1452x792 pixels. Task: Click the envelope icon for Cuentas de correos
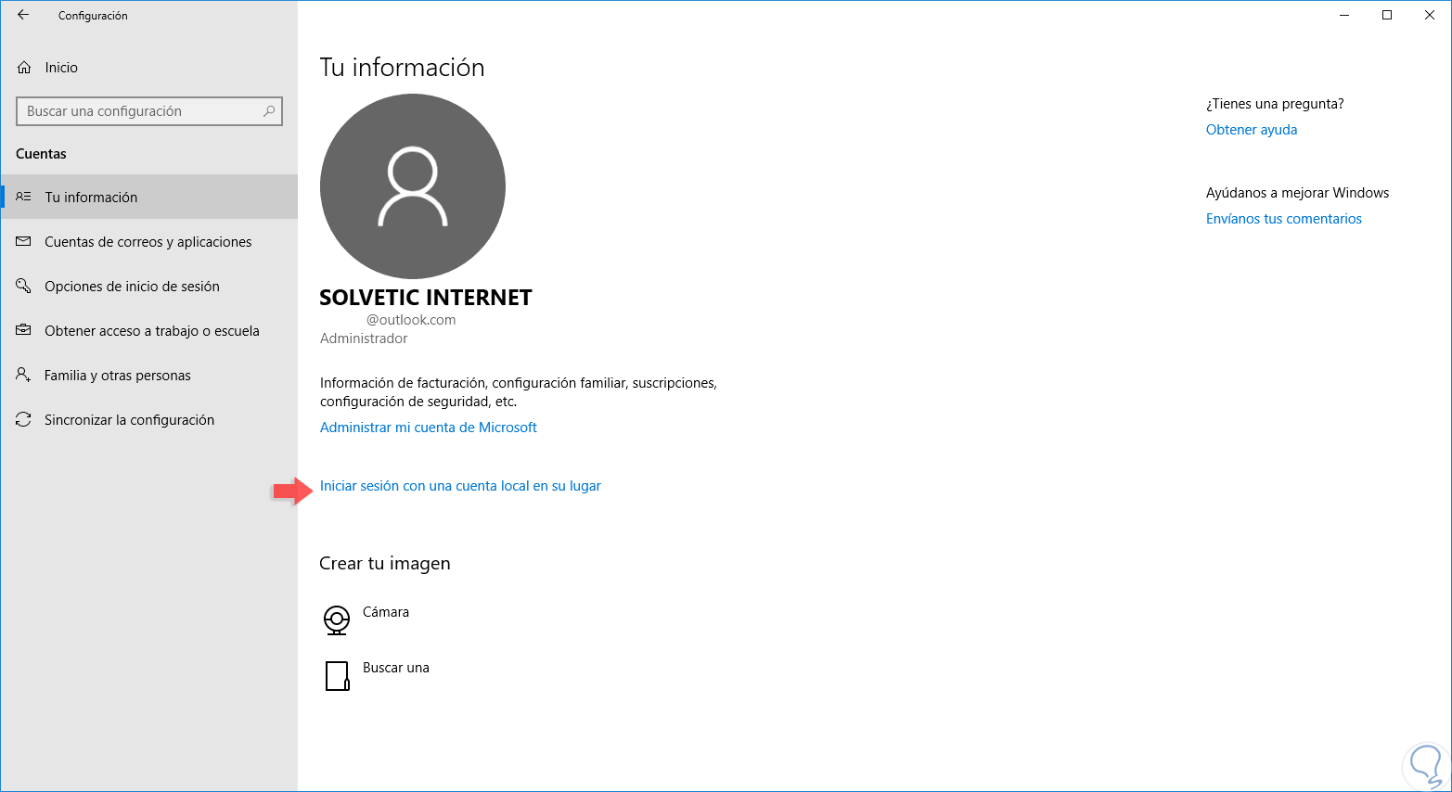[x=24, y=241]
